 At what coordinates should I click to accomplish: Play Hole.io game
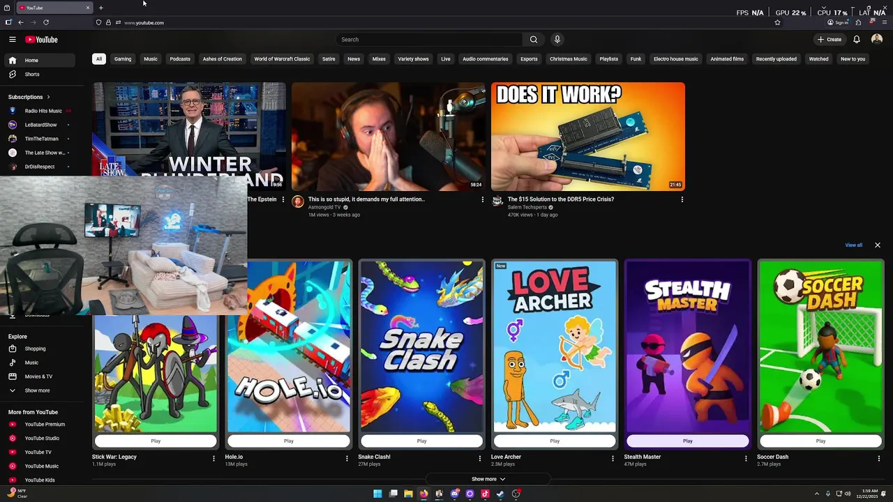tap(289, 441)
